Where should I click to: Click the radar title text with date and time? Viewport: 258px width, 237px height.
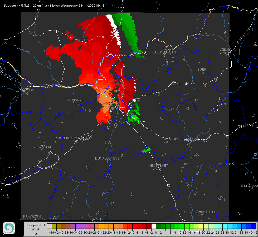(x=54, y=6)
